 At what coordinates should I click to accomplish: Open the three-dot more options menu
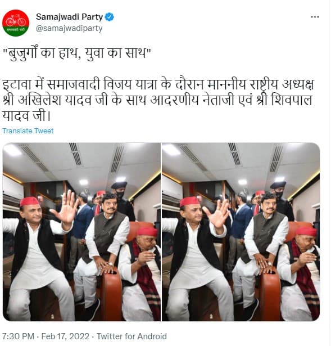tap(315, 17)
